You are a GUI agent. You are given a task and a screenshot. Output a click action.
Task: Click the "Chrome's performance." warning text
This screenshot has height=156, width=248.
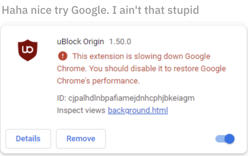[98, 81]
